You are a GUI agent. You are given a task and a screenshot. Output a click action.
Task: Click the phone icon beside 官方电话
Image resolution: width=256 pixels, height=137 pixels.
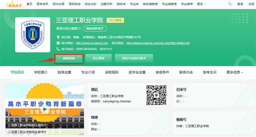coord(58,49)
